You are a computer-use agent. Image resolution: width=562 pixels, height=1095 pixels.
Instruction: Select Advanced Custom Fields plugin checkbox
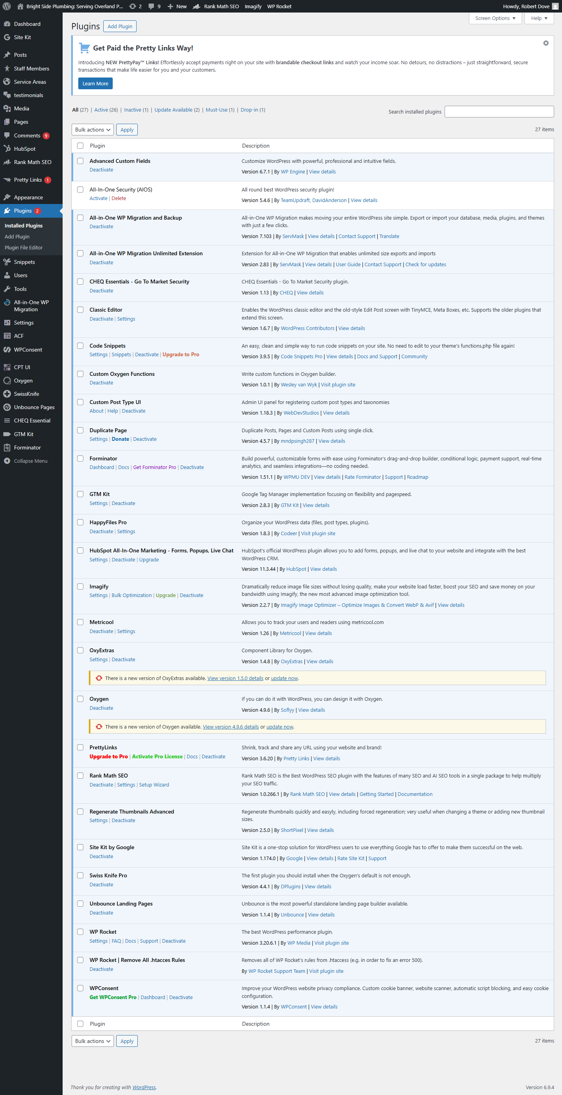80,161
